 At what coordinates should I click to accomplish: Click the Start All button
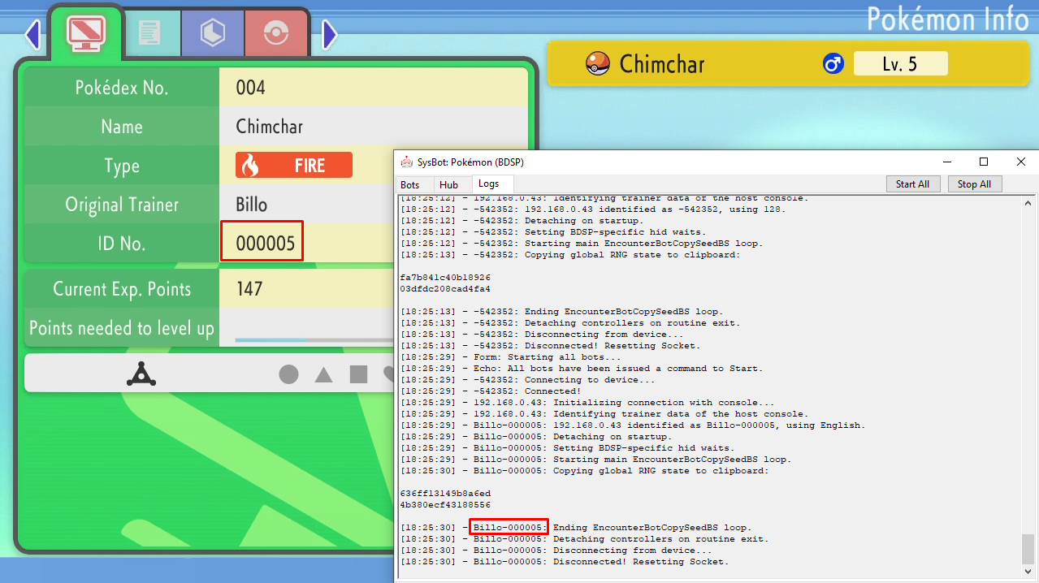tap(912, 184)
